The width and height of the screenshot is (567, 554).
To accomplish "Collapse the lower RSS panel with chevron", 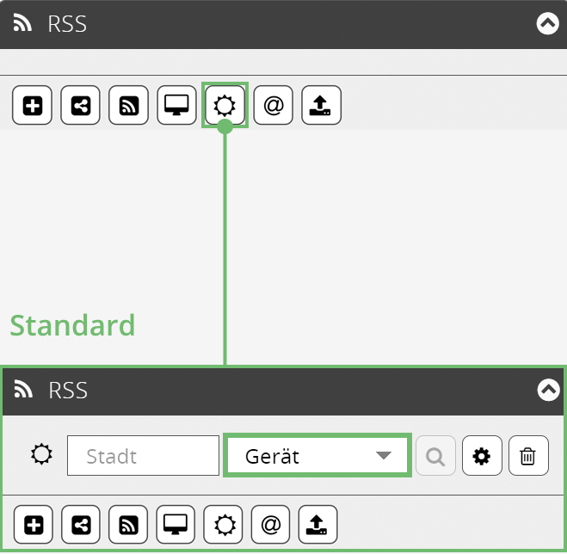I will tap(547, 391).
